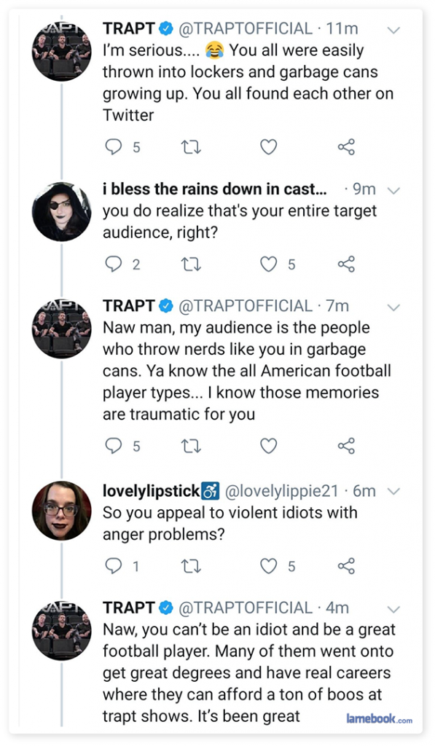Retweet TRAPT's 'nerds in garbage cans' tweet

click(192, 446)
